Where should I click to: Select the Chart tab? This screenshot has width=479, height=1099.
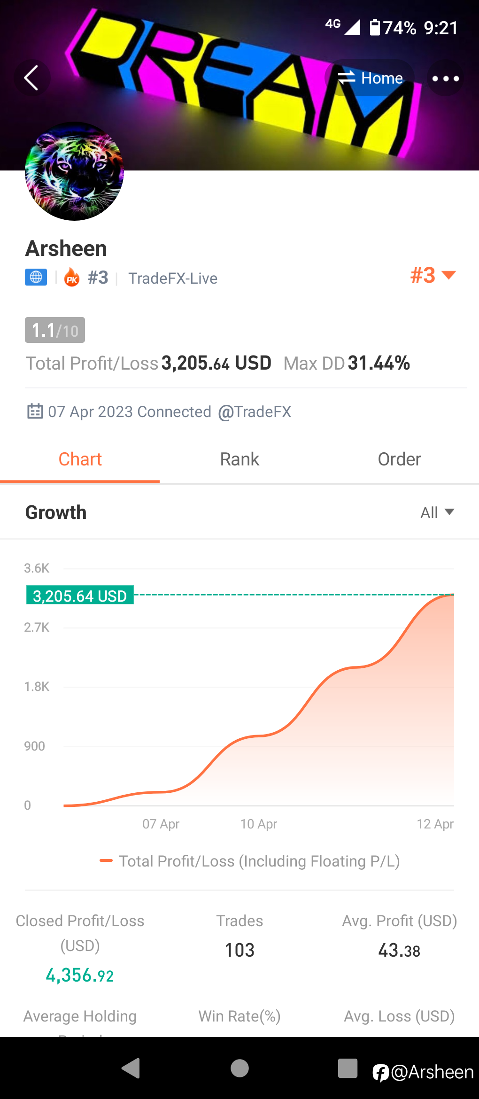pyautogui.click(x=80, y=459)
